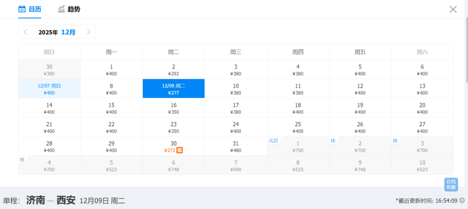Select December 10 priced ¥380
This screenshot has width=468, height=209.
click(236, 89)
